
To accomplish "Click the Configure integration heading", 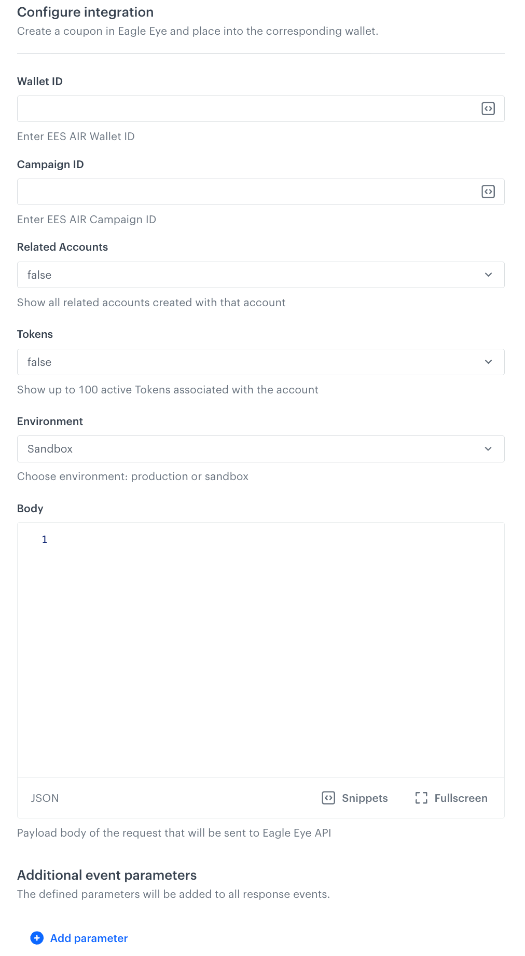I will (x=85, y=12).
